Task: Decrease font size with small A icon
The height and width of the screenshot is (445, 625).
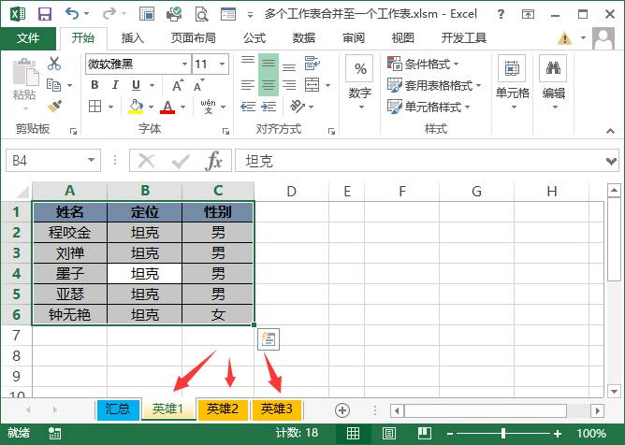Action: point(199,85)
